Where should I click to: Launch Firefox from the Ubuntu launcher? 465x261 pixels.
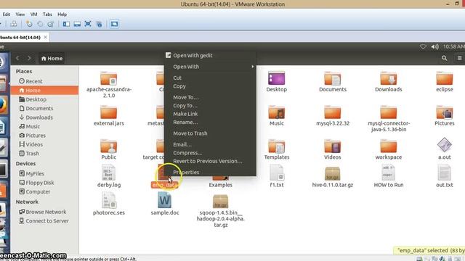coord(3,106)
